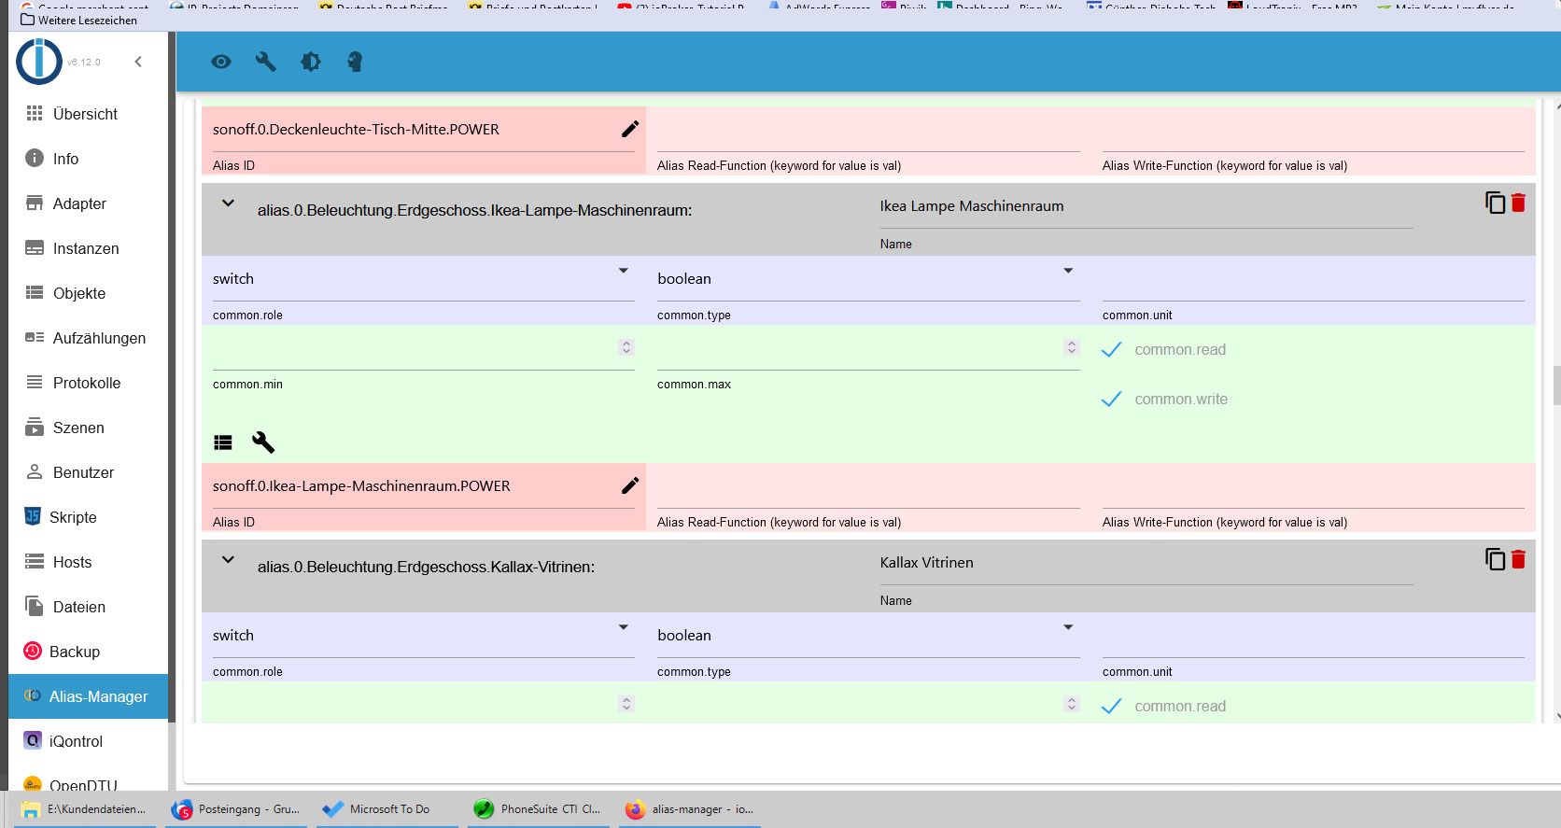Click Alias Write-Function field for Deckenleuchte-Tisch-Mitte

[1314, 131]
